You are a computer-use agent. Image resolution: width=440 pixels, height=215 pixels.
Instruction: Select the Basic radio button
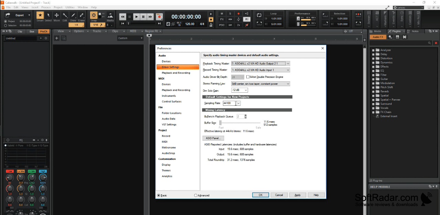(159, 195)
